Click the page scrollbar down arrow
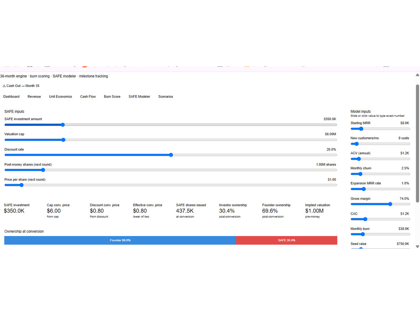420x315 pixels. pos(417,247)
